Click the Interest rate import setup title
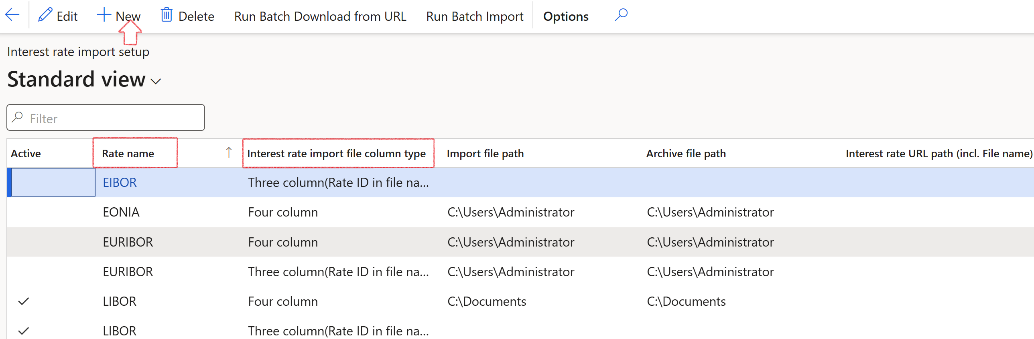The image size is (1034, 339). tap(78, 52)
